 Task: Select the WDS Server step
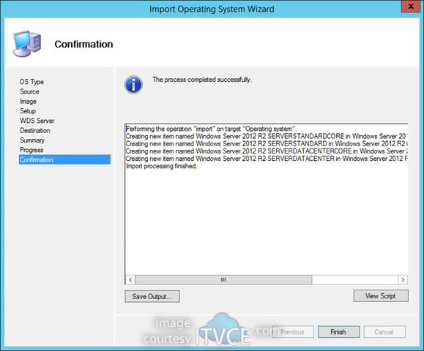click(x=37, y=121)
